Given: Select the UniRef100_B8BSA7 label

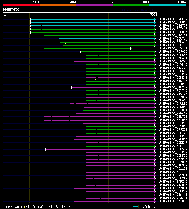Looking at the screenshot, I should [x=173, y=178].
